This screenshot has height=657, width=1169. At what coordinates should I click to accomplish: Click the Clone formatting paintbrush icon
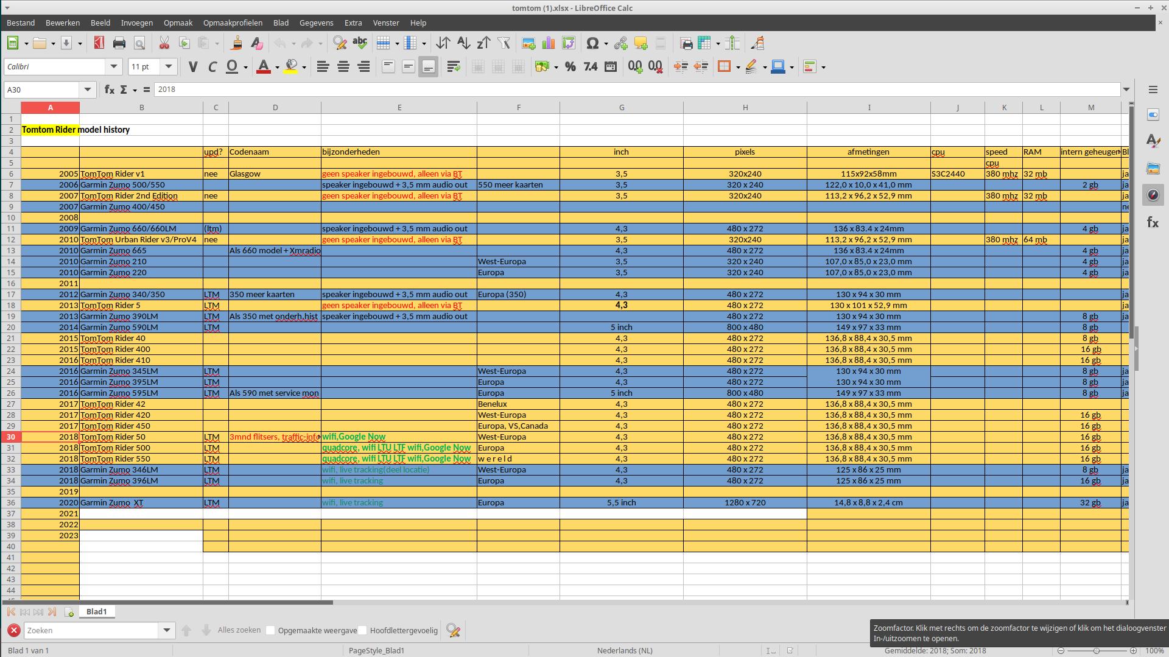point(237,43)
